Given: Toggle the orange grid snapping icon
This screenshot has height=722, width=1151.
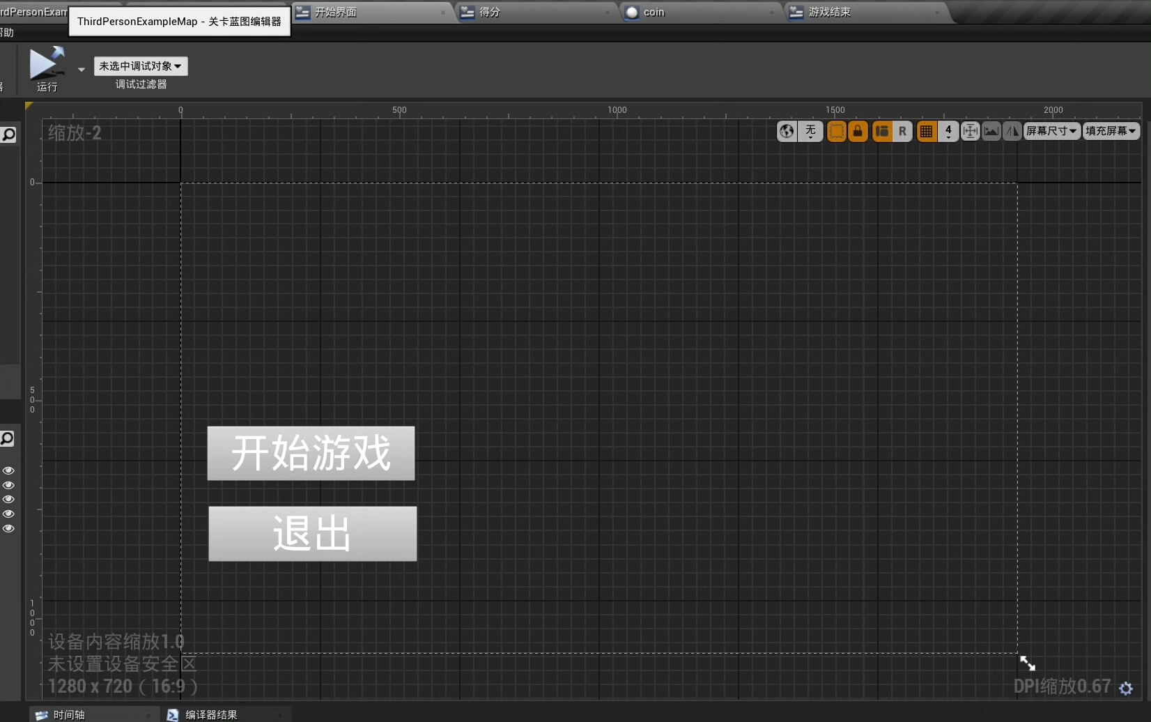Looking at the screenshot, I should pyautogui.click(x=926, y=131).
